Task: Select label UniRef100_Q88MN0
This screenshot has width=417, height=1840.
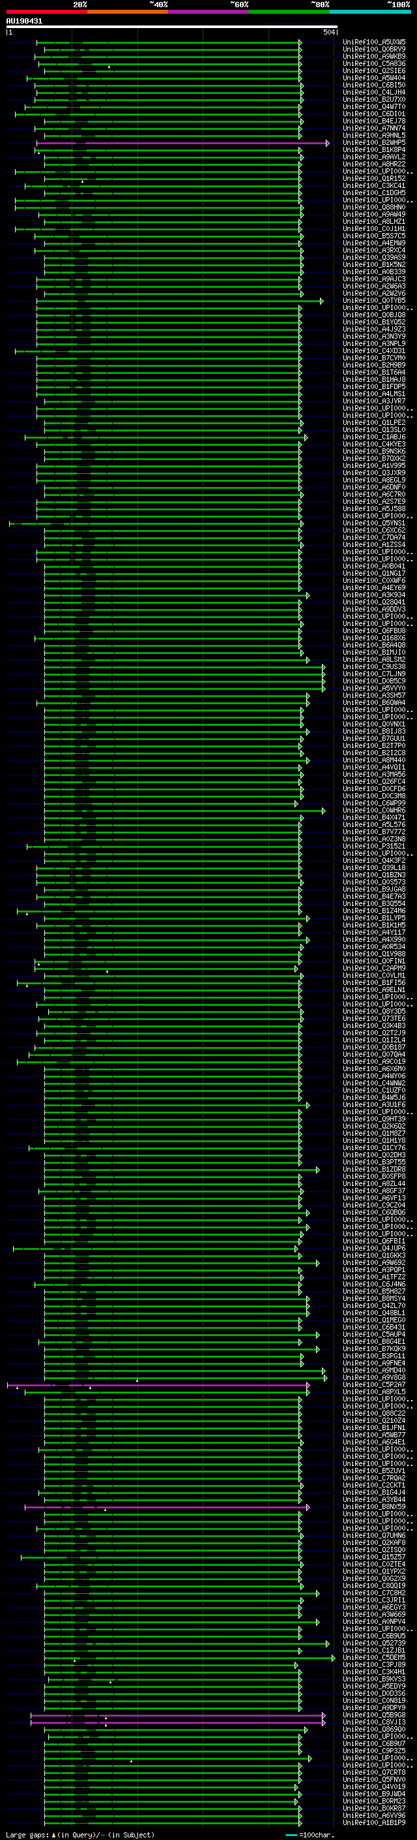Action: 374,208
